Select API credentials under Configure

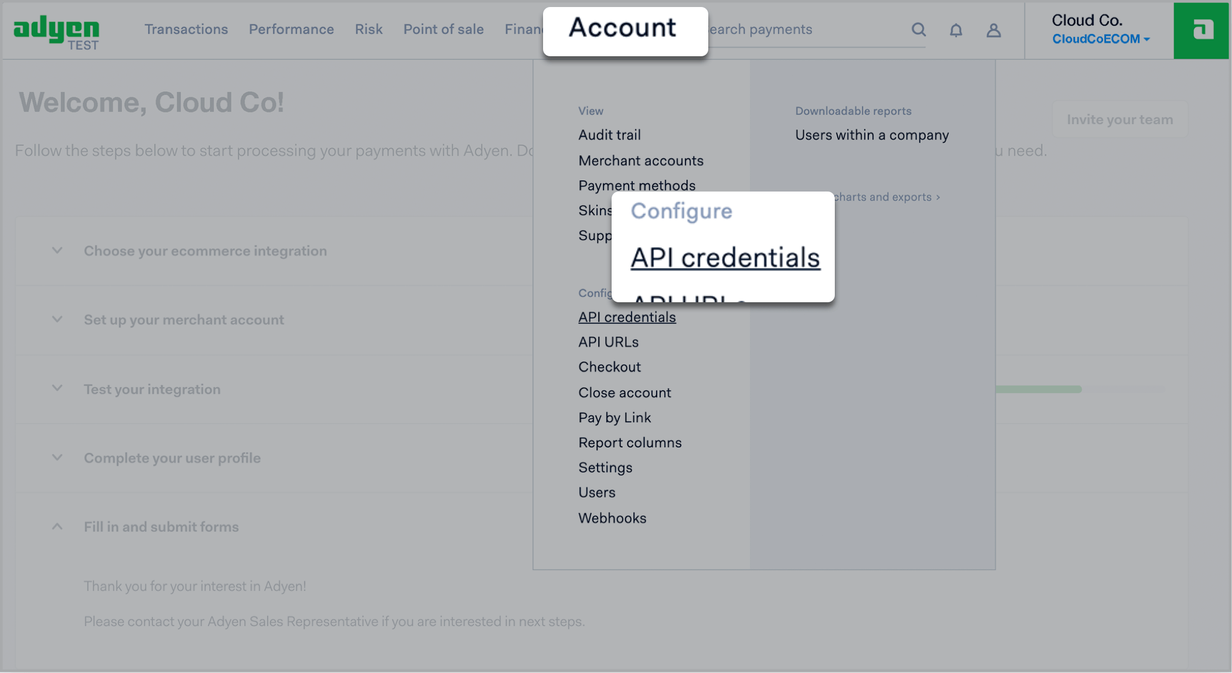coord(627,317)
